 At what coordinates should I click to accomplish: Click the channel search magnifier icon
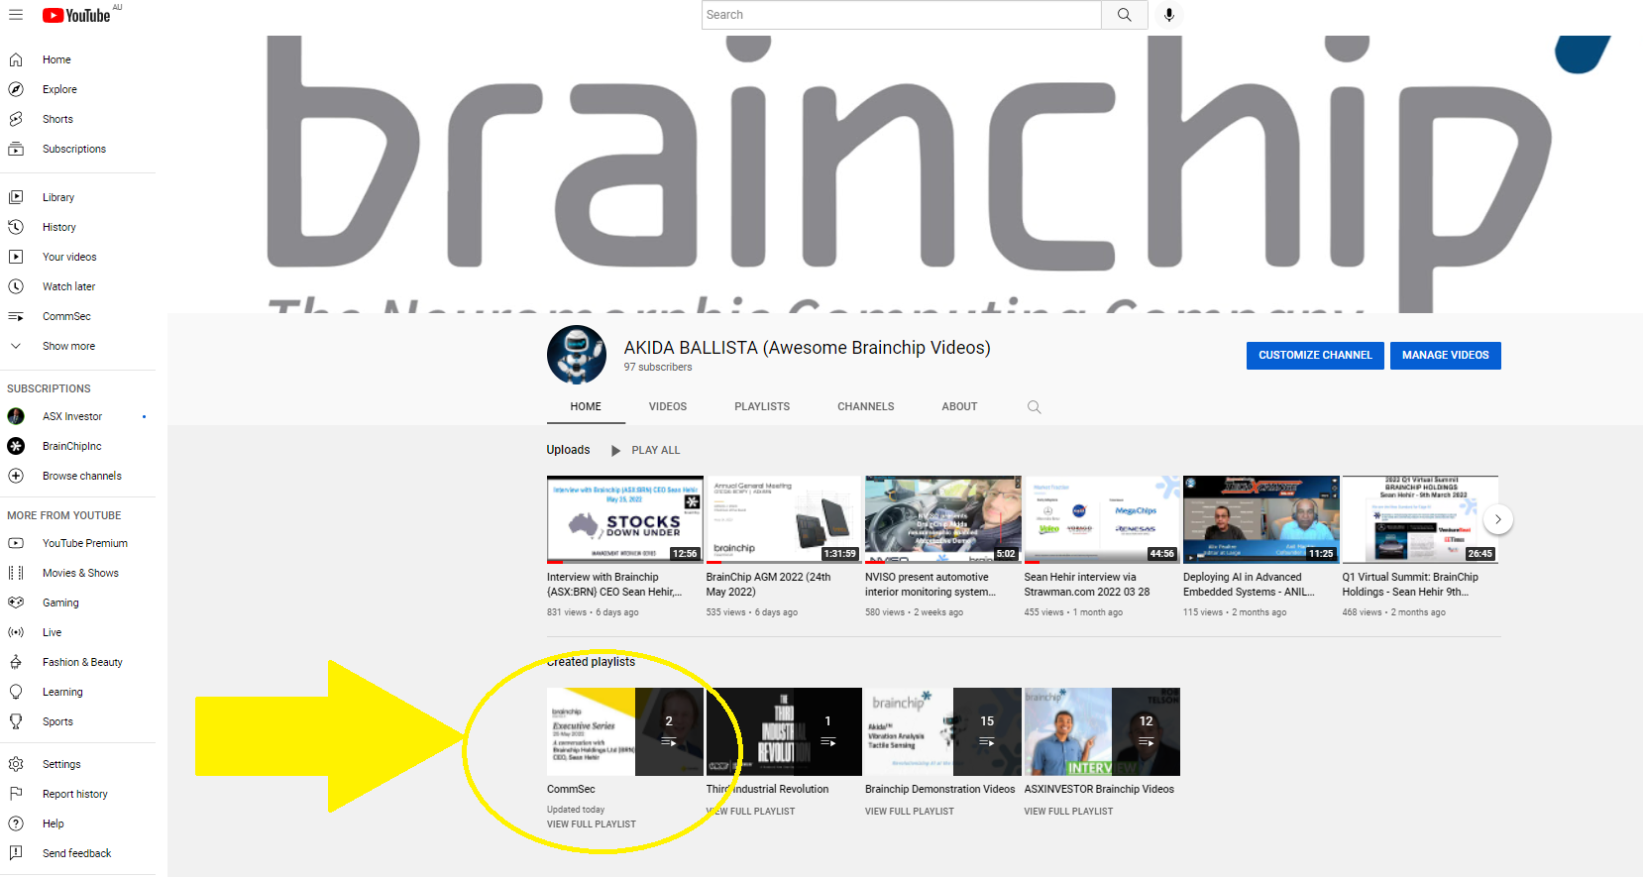(x=1034, y=407)
